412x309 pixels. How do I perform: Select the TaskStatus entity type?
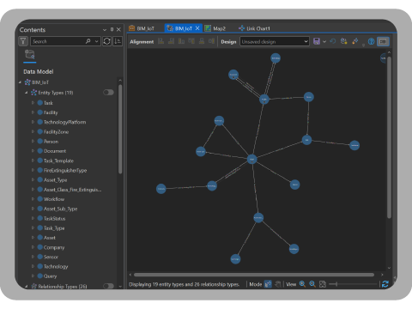pyautogui.click(x=54, y=218)
